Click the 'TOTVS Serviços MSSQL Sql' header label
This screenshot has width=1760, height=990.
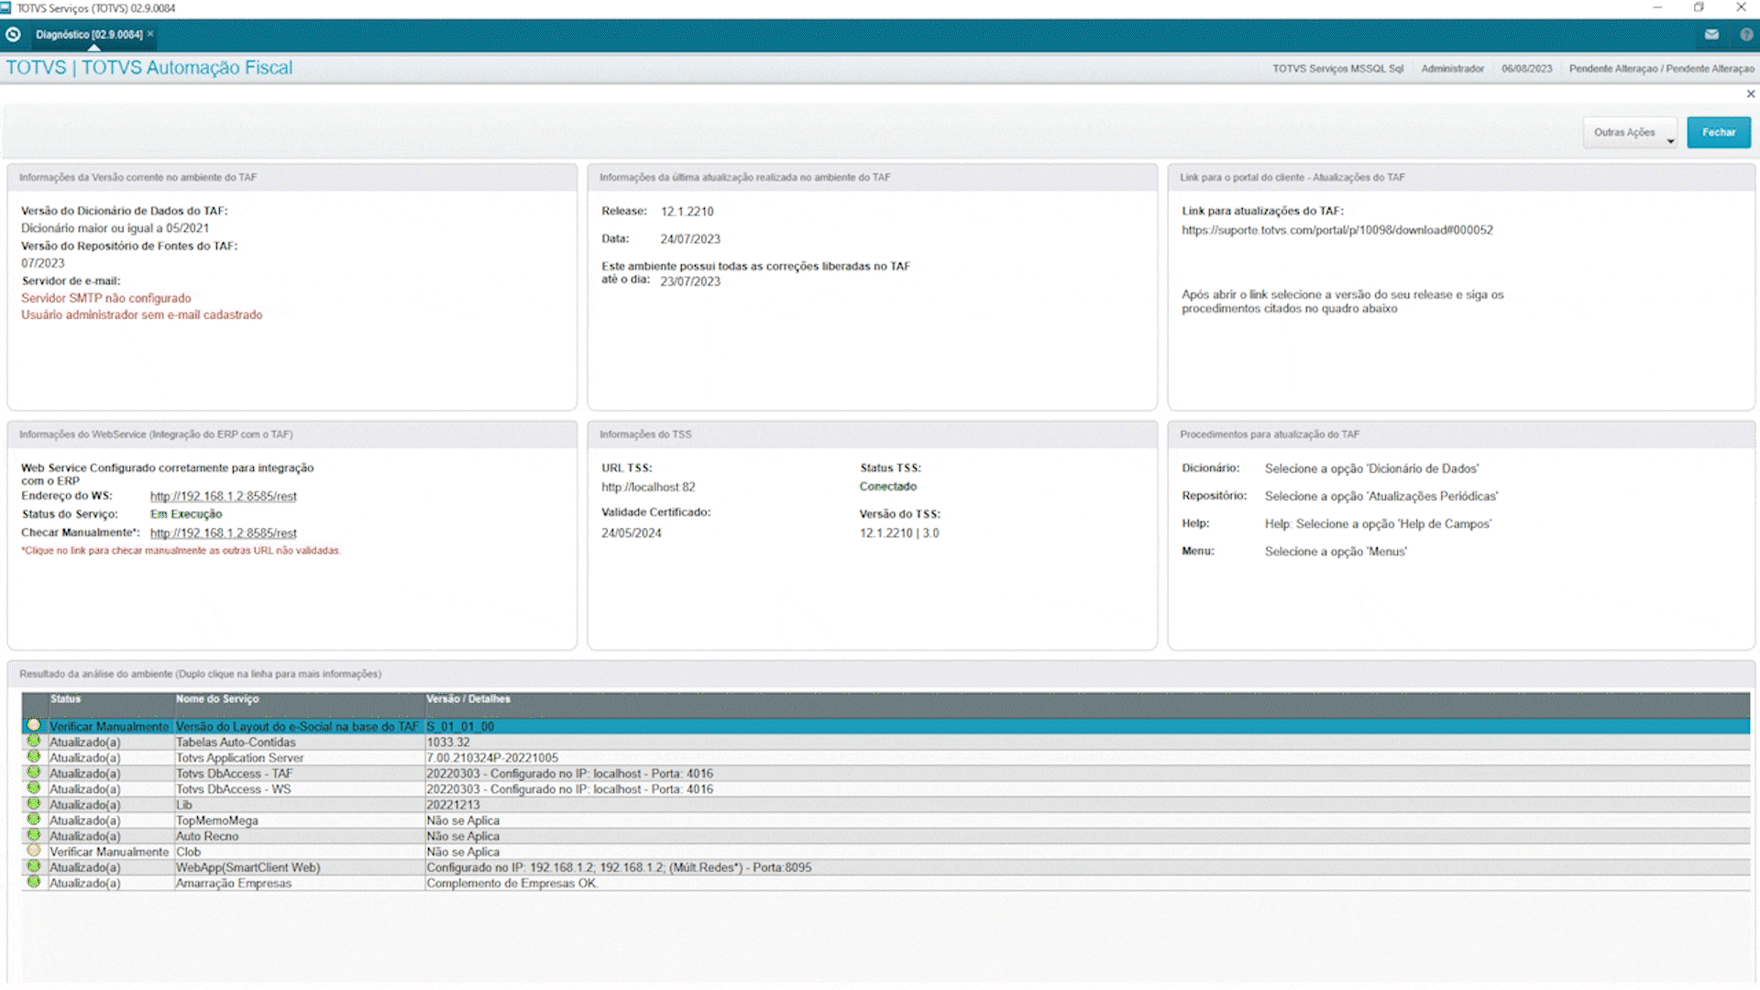pos(1338,69)
